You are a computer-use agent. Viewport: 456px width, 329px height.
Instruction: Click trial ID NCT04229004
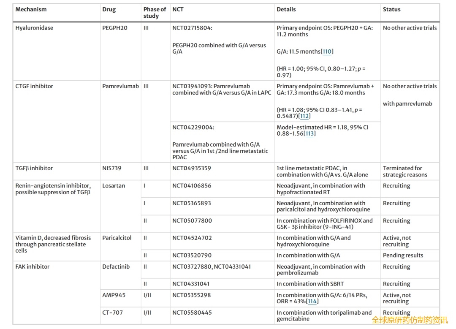coord(193,127)
